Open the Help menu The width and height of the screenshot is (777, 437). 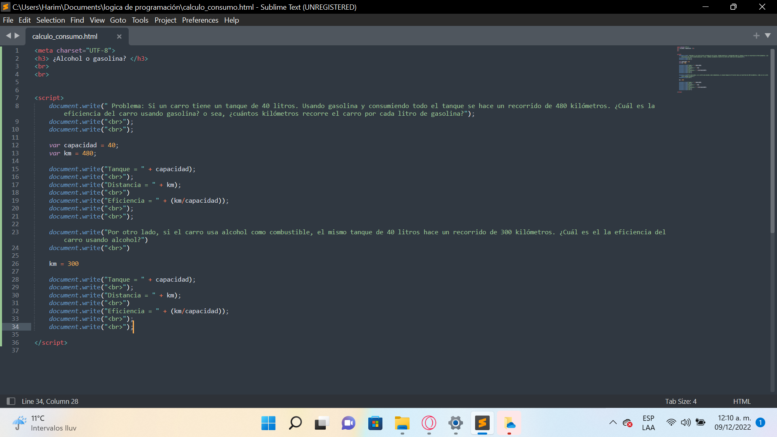pos(231,20)
